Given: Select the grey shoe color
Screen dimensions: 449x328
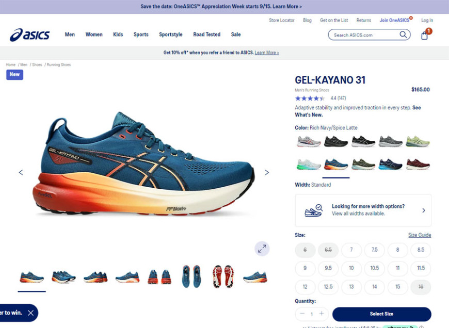Looking at the screenshot, I should [391, 141].
